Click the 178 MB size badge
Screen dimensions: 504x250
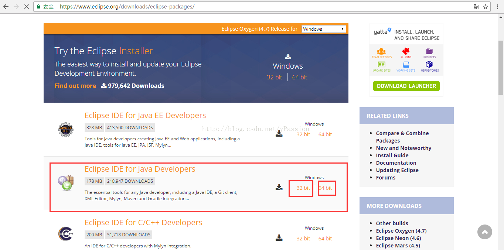pos(94,181)
